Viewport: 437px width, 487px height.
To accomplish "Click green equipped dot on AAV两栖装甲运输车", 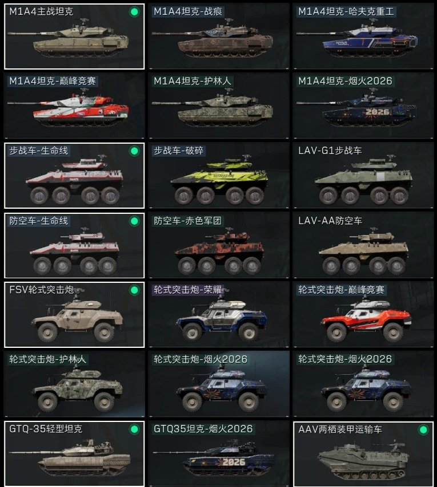I will coord(423,430).
